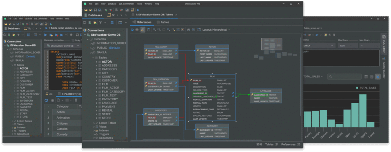
Task: Click the left window result grid refresh icon
Action: tap(46, 100)
